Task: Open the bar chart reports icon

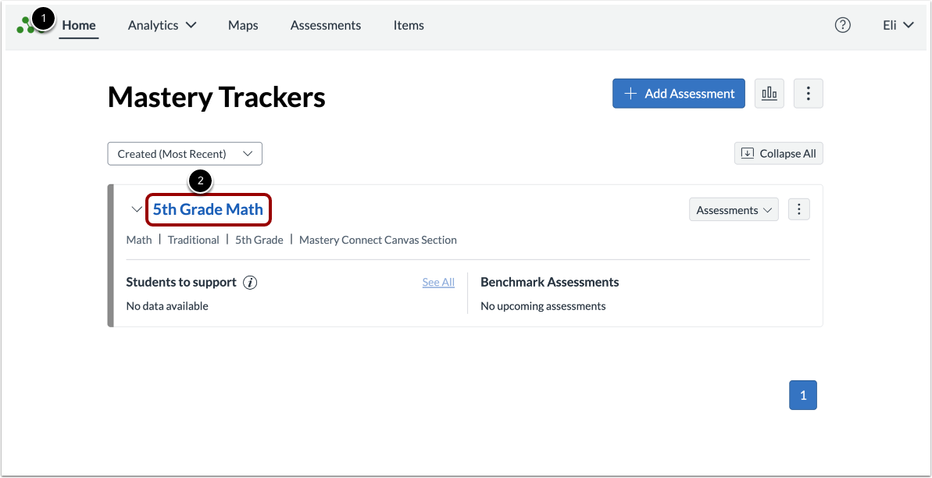Action: (x=770, y=94)
